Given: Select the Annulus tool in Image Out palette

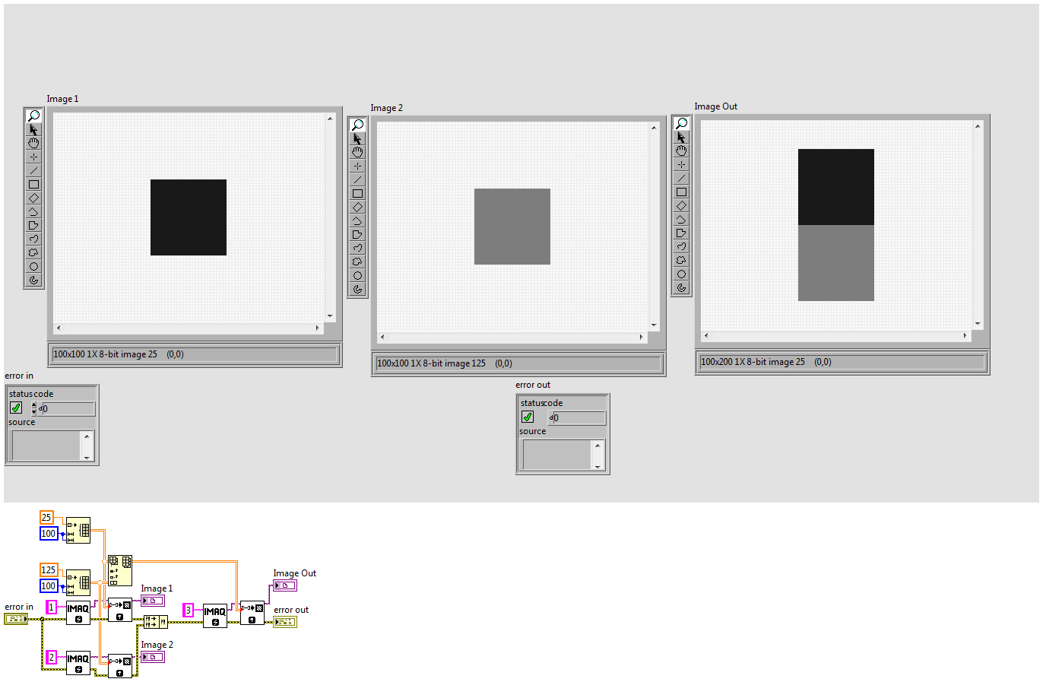Looking at the screenshot, I should tap(681, 287).
